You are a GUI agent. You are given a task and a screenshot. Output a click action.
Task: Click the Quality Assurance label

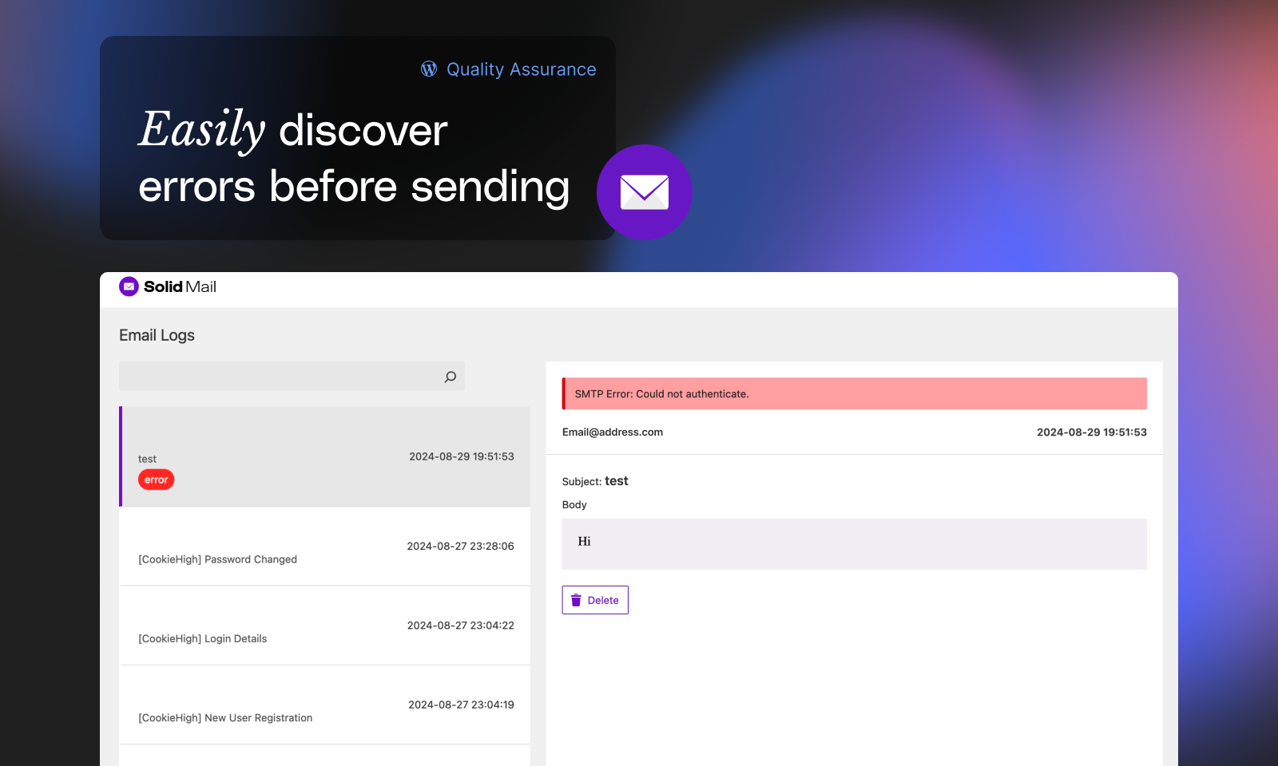(521, 69)
